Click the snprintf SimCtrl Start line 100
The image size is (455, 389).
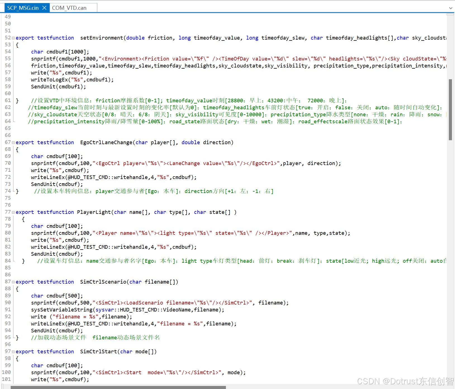pyautogui.click(x=138, y=372)
